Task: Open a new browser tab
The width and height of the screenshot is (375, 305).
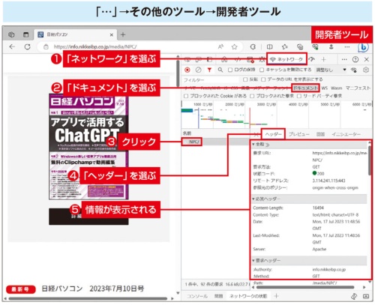Action: pyautogui.click(x=123, y=34)
